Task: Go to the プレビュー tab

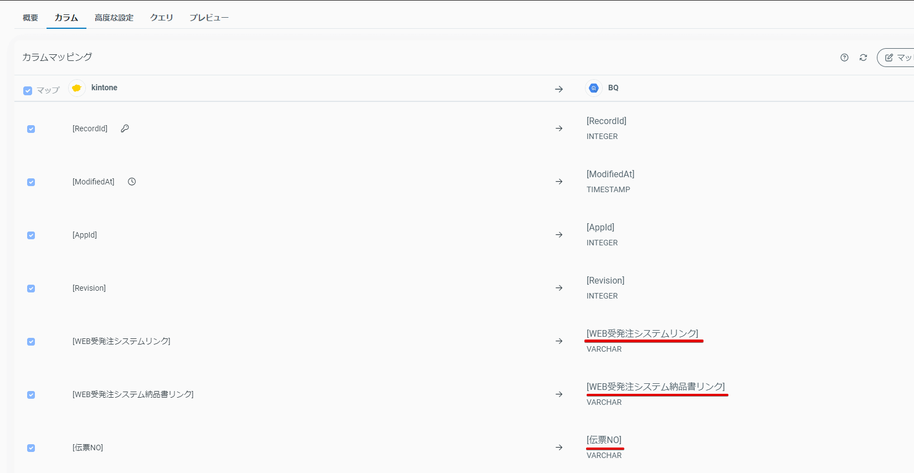Action: tap(209, 18)
